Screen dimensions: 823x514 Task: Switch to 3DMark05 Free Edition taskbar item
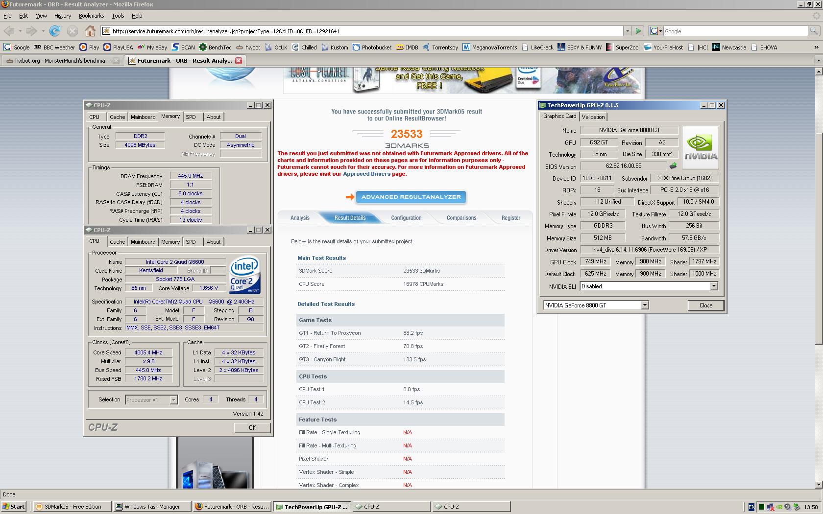click(x=72, y=507)
